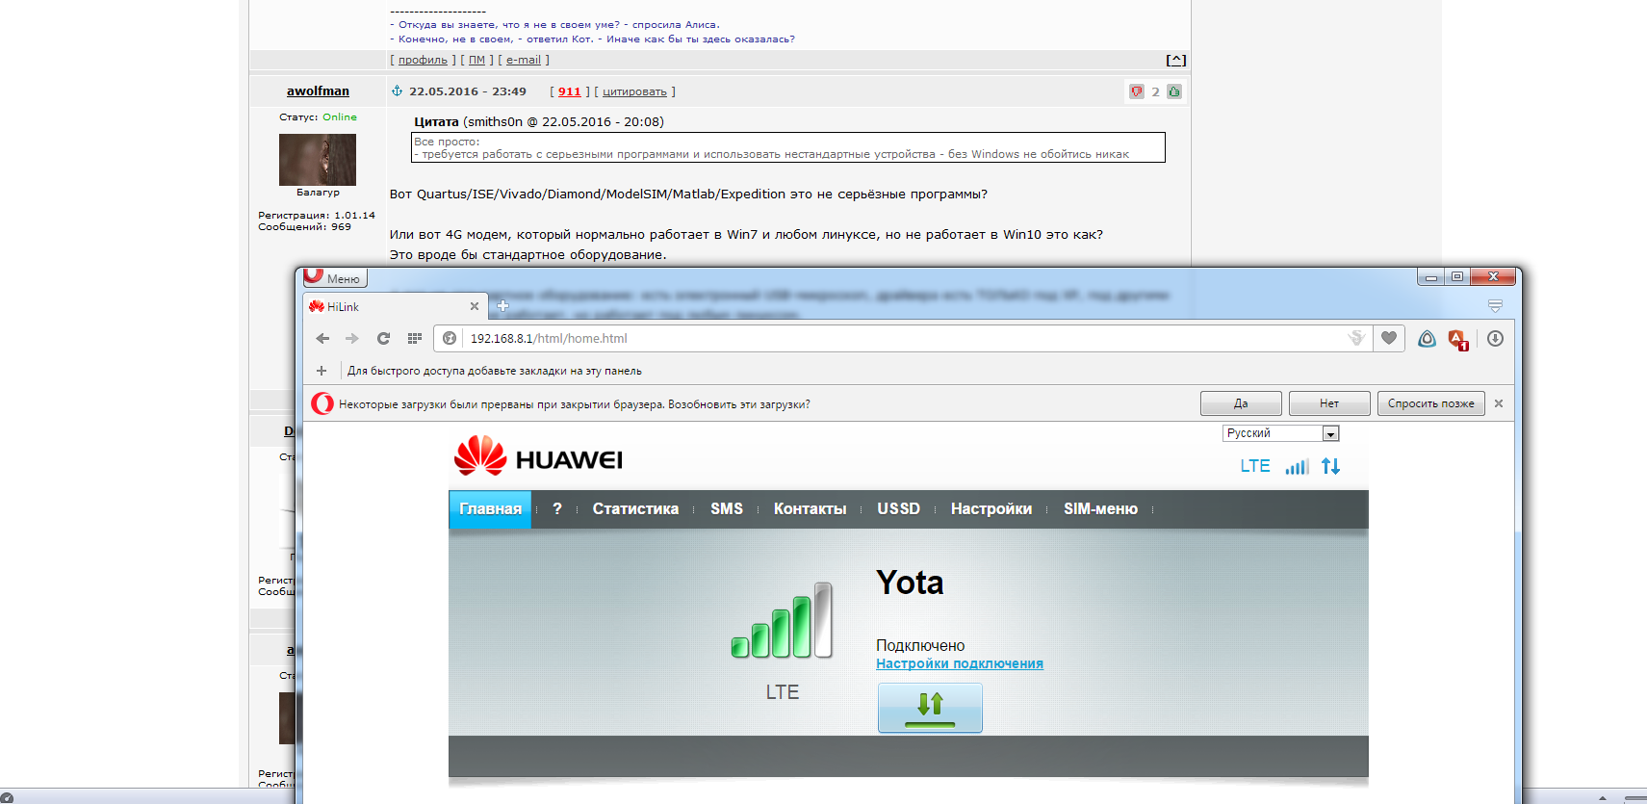Go forward in the Opera browser
The image size is (1647, 804).
pyautogui.click(x=352, y=338)
